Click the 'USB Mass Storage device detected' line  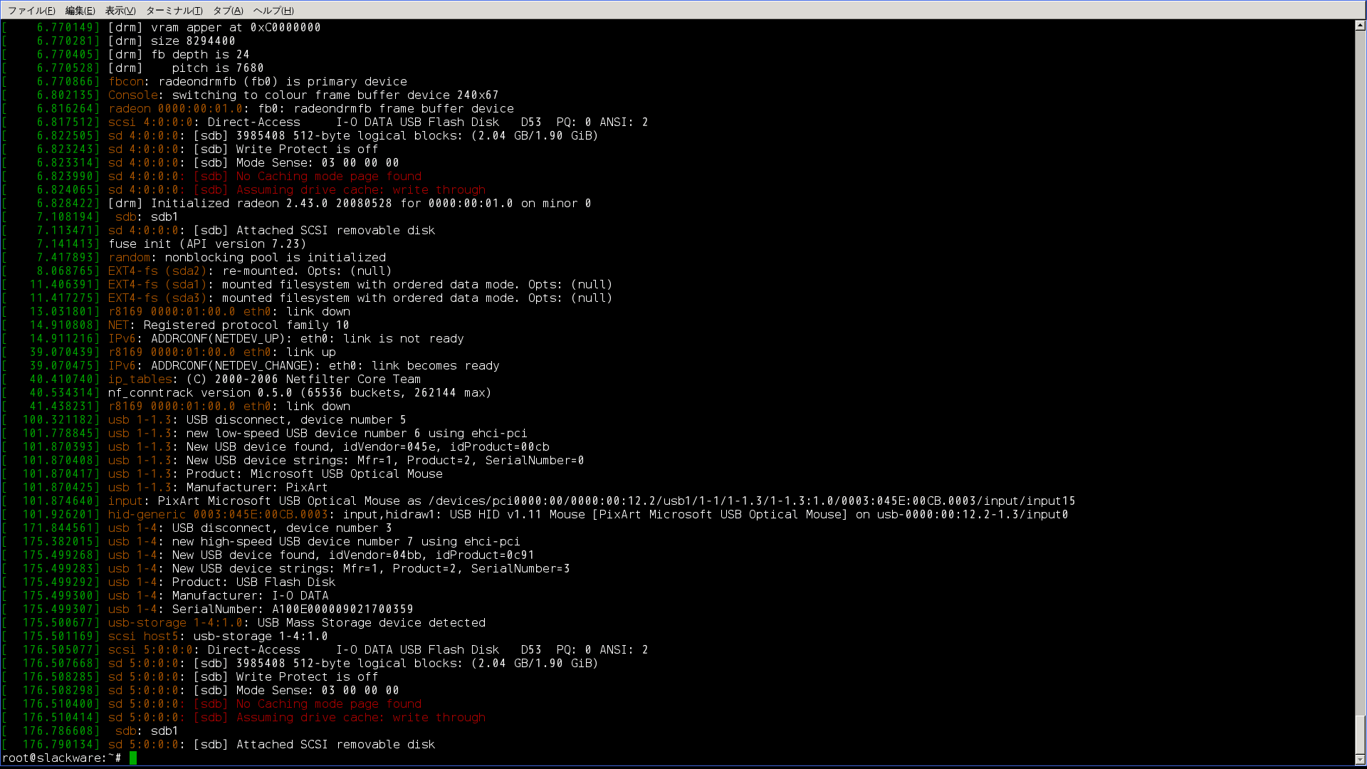[x=371, y=622]
